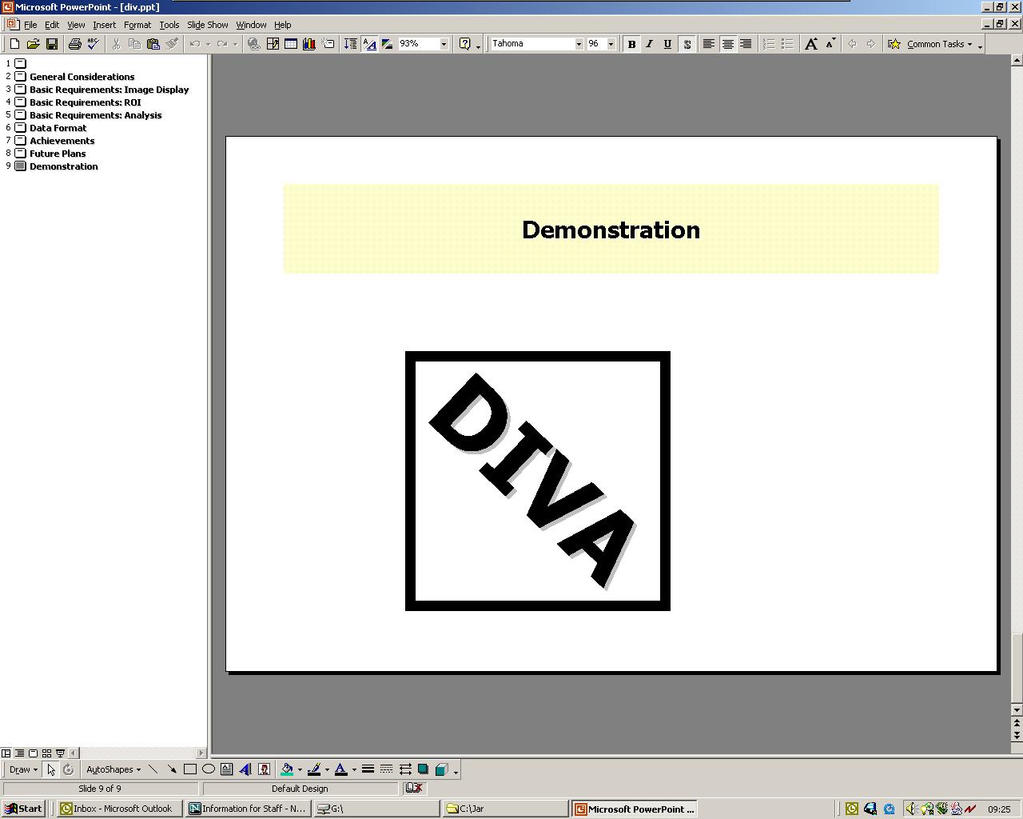Open the Insert Clip Art tool
This screenshot has width=1023, height=819.
pyautogui.click(x=264, y=769)
